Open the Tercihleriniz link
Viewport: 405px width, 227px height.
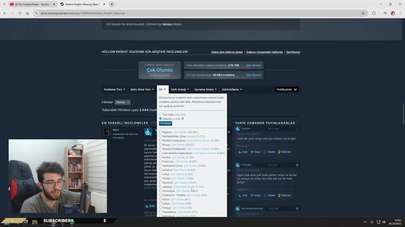coord(293,52)
